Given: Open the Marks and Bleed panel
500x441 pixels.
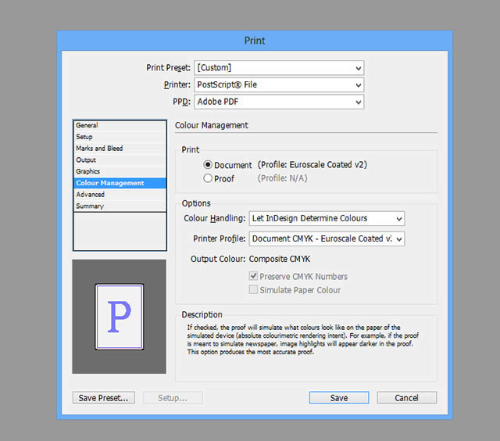Looking at the screenshot, I should (x=120, y=149).
